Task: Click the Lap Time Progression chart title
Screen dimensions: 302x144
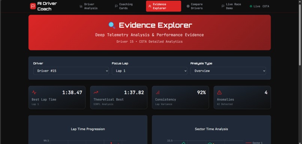Action: (x=88, y=129)
